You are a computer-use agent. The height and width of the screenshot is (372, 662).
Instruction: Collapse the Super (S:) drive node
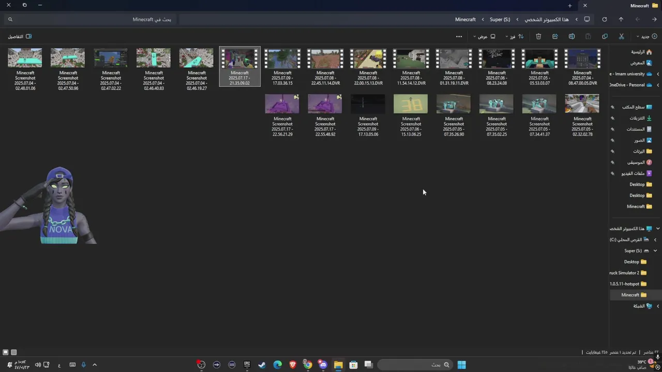655,251
